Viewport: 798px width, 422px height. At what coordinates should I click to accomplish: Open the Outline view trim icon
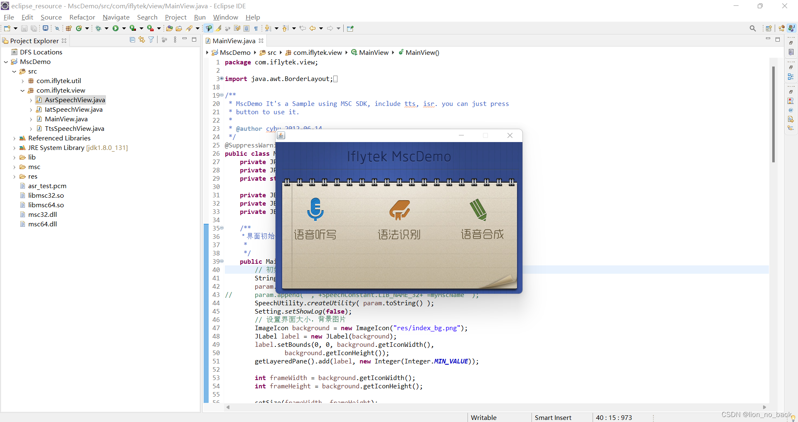[791, 77]
